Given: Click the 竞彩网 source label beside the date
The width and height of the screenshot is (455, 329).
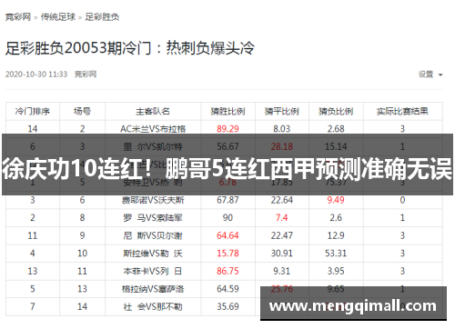Looking at the screenshot, I should click(x=86, y=75).
